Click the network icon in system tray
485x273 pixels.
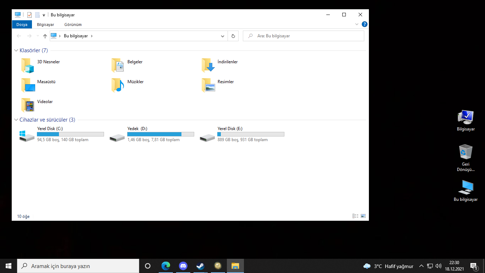pyautogui.click(x=430, y=266)
